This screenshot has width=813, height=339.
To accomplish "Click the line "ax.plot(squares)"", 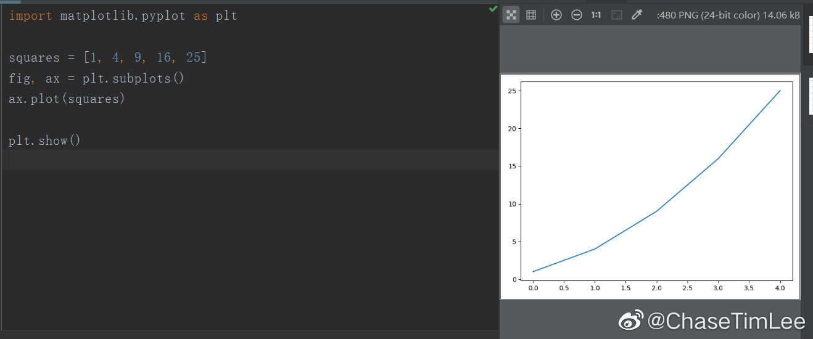I will (x=67, y=99).
